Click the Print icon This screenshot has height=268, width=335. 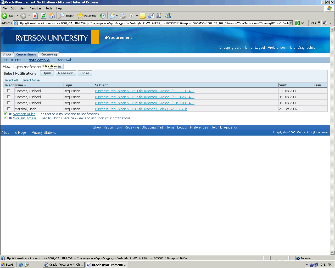click(x=123, y=16)
